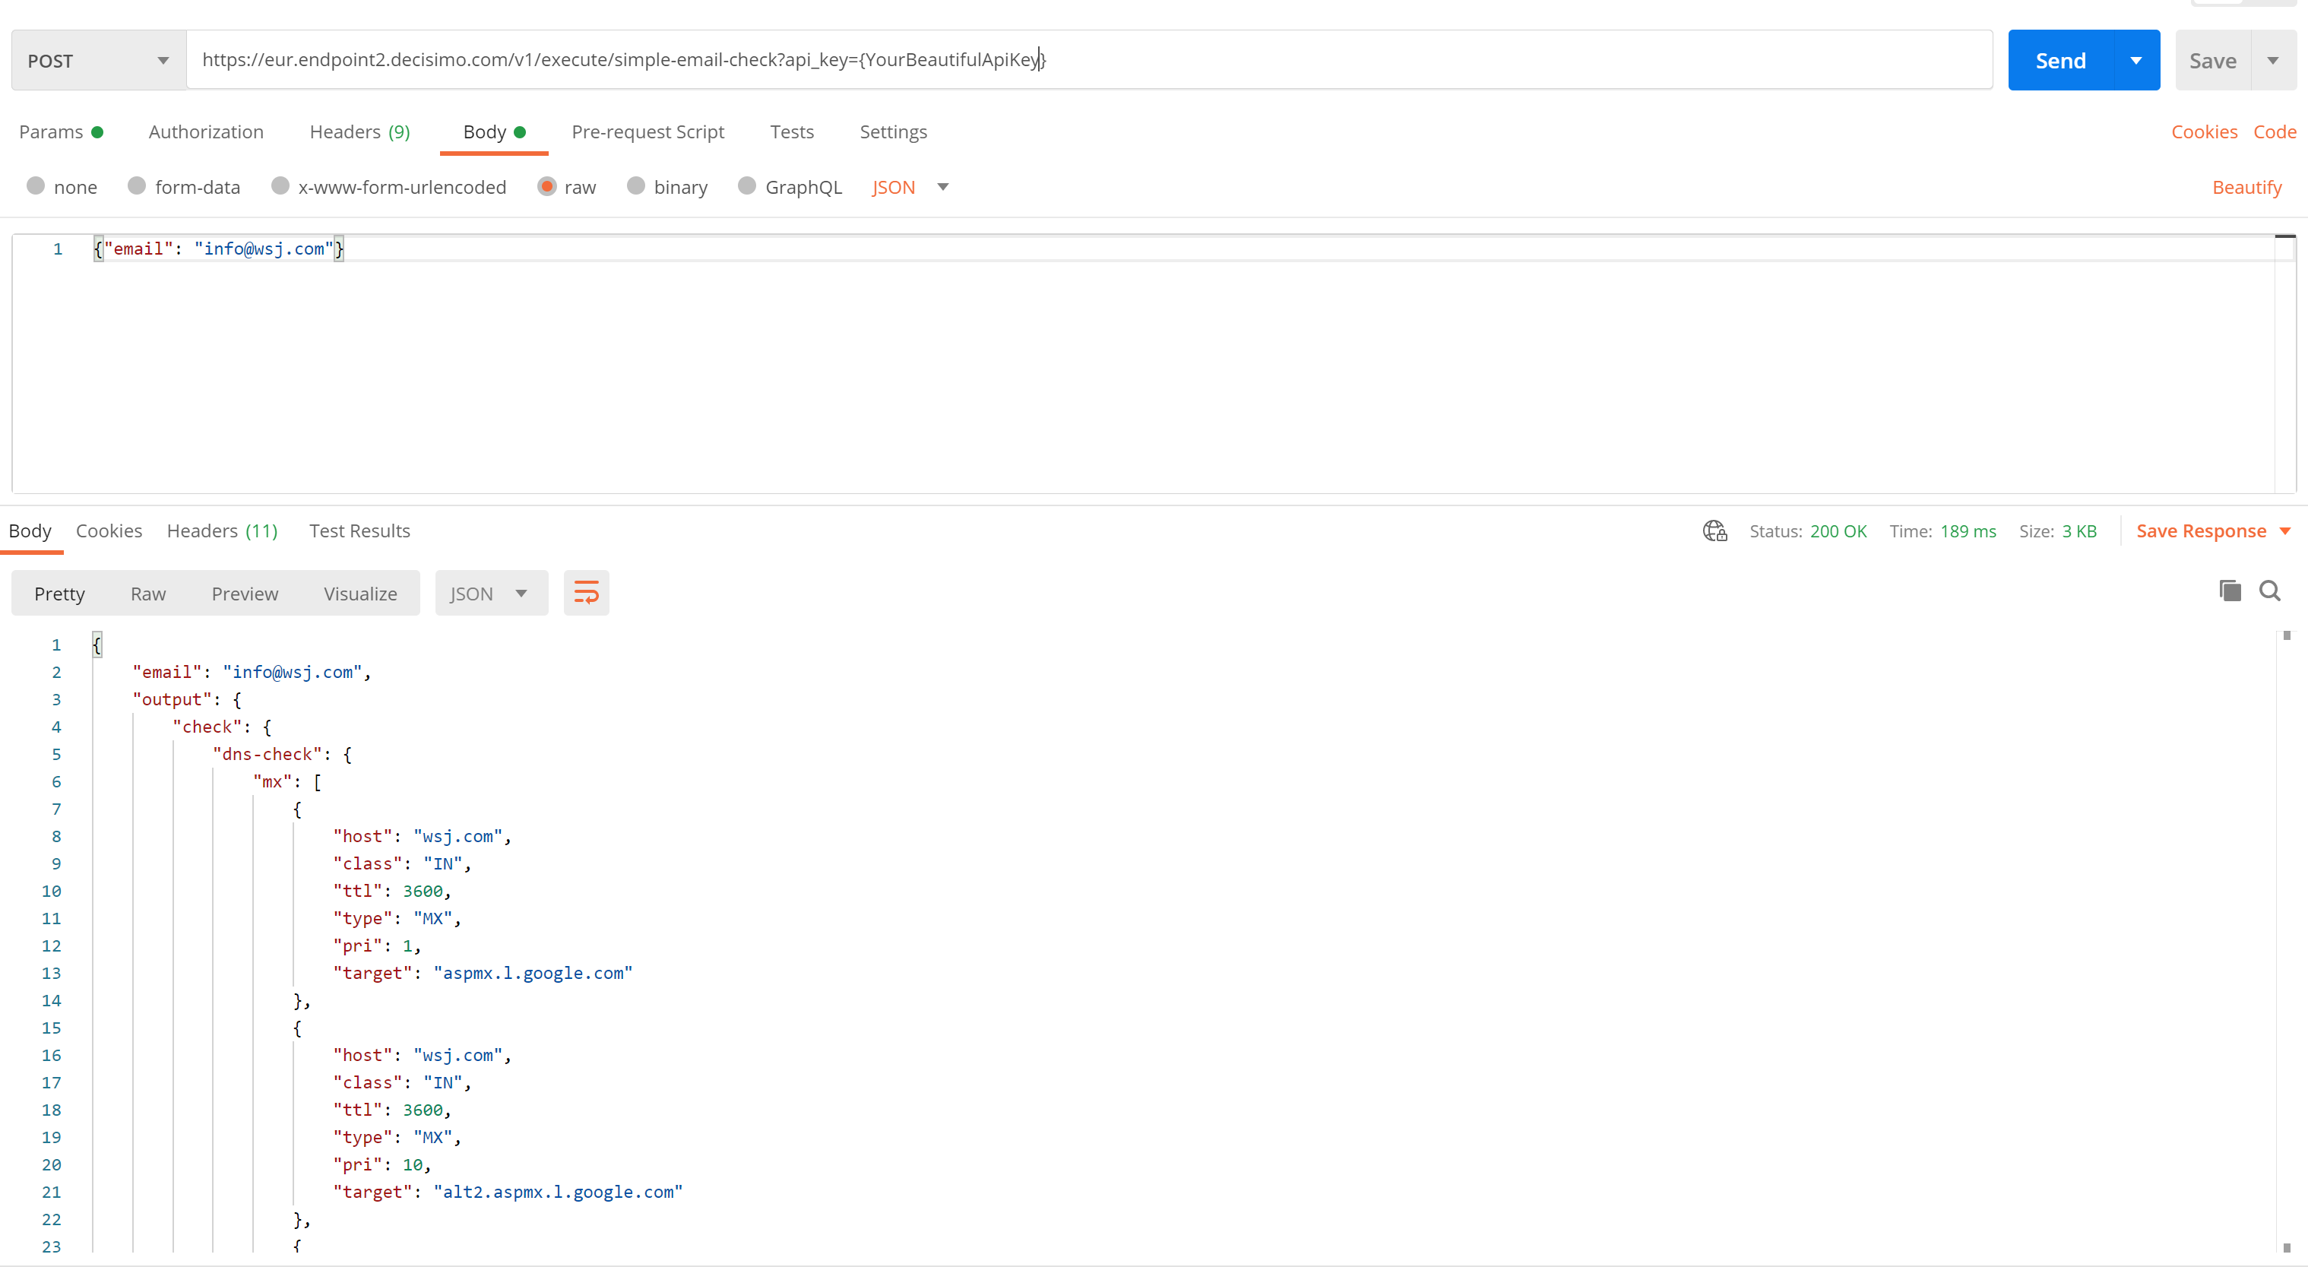Viewport: 2308px width, 1267px height.
Task: Switch response view to Preview
Action: point(245,593)
